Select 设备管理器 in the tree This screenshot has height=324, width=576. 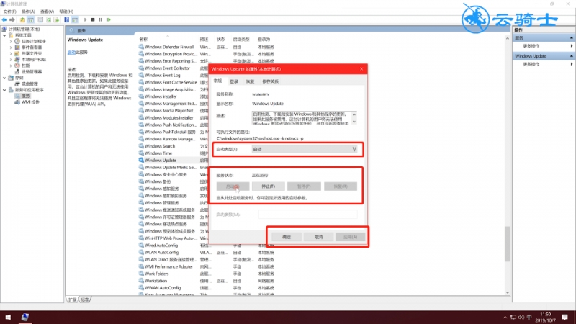(32, 71)
